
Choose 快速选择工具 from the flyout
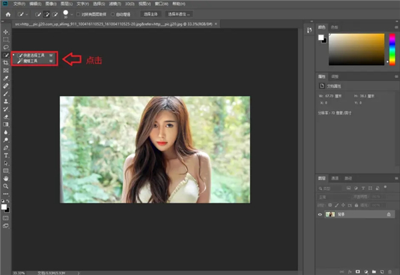[34, 55]
